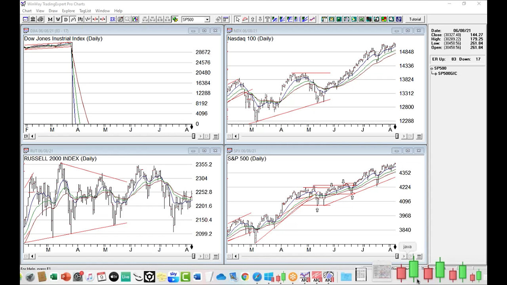Image resolution: width=507 pixels, height=285 pixels.
Task: Choose the candlestick chart style icon
Action: pos(80,19)
